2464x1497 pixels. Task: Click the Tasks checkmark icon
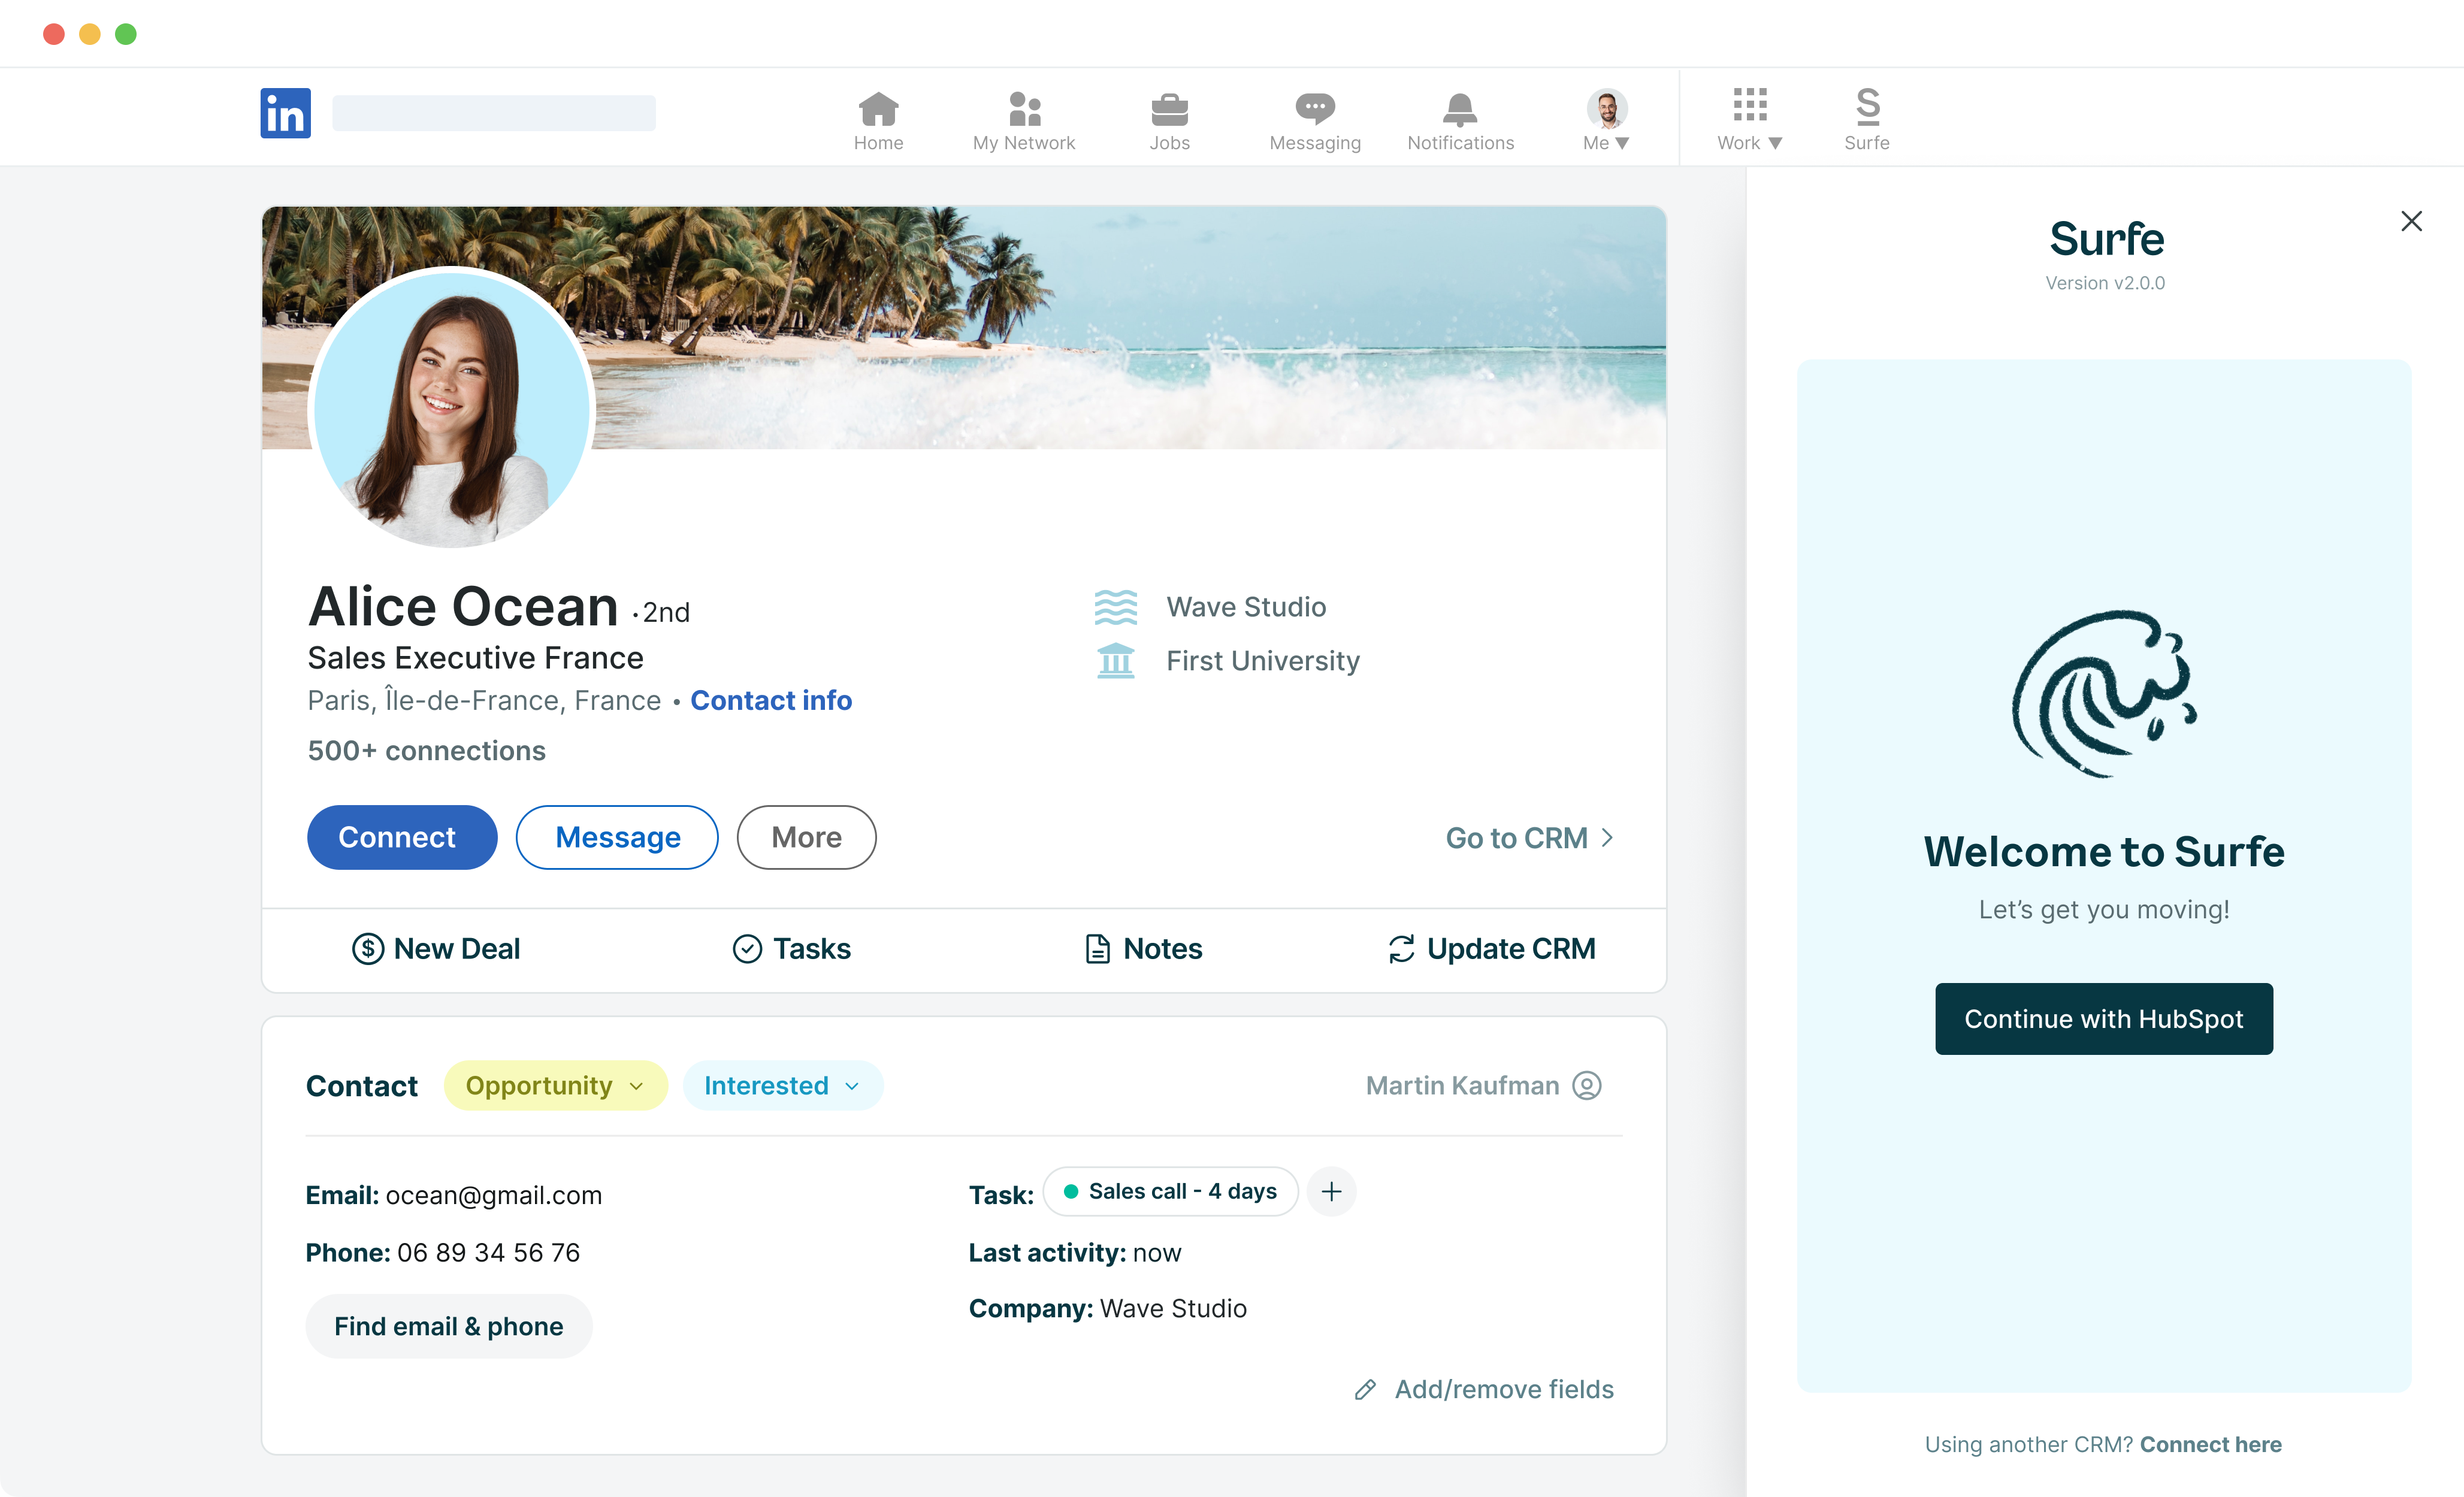tap(746, 948)
